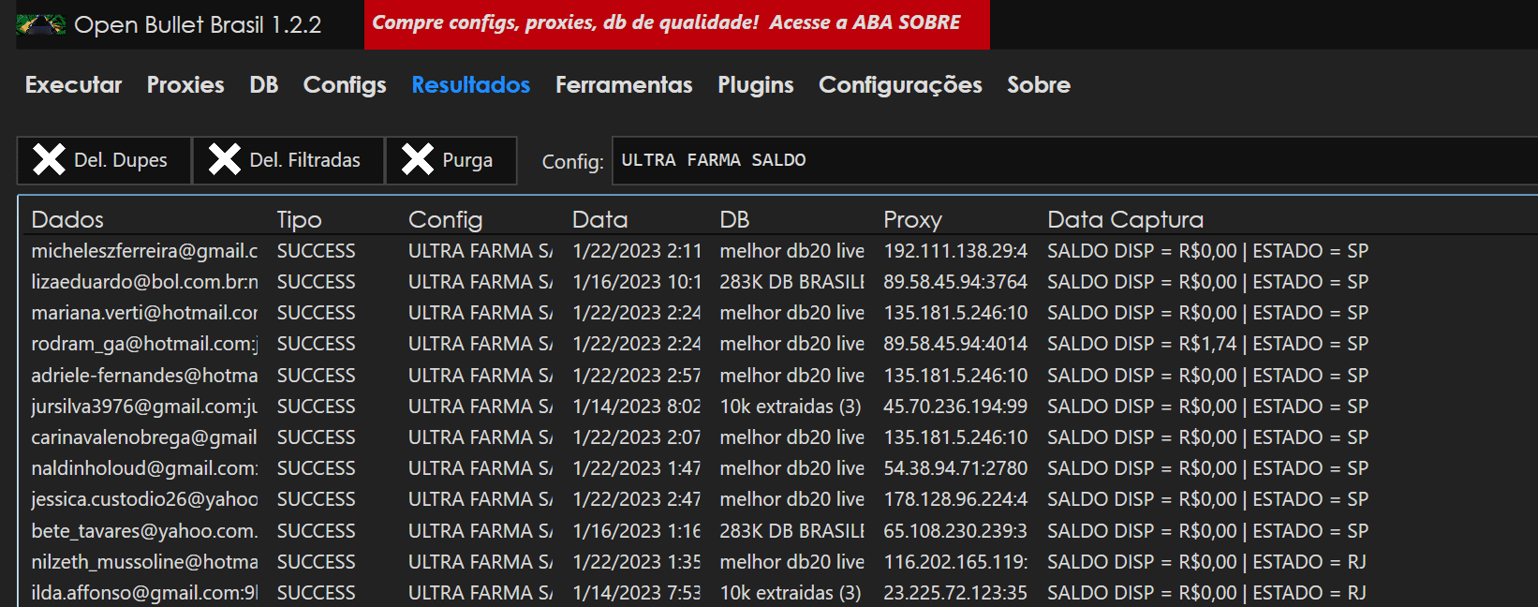Click the highlighted Resultados tab
The height and width of the screenshot is (607, 1538).
471,85
